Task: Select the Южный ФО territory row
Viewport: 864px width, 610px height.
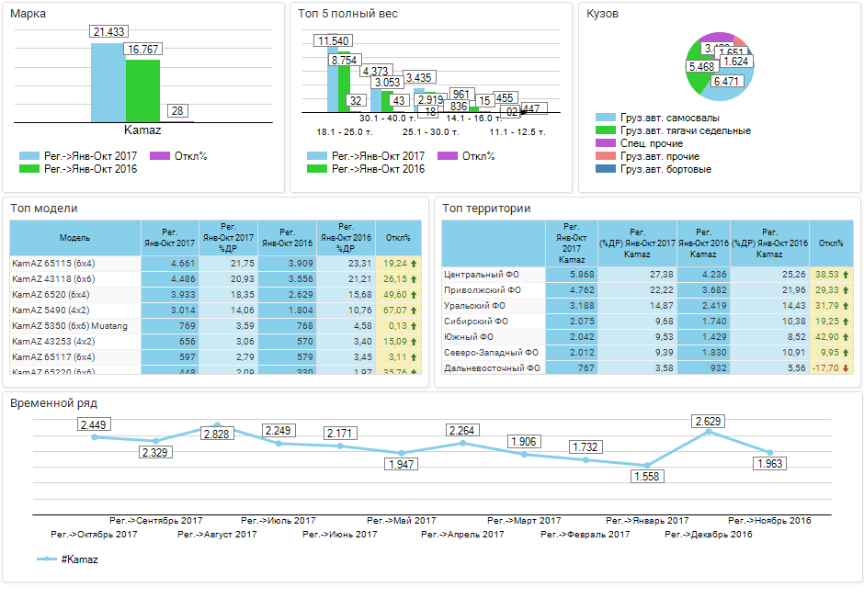Action: (647, 337)
